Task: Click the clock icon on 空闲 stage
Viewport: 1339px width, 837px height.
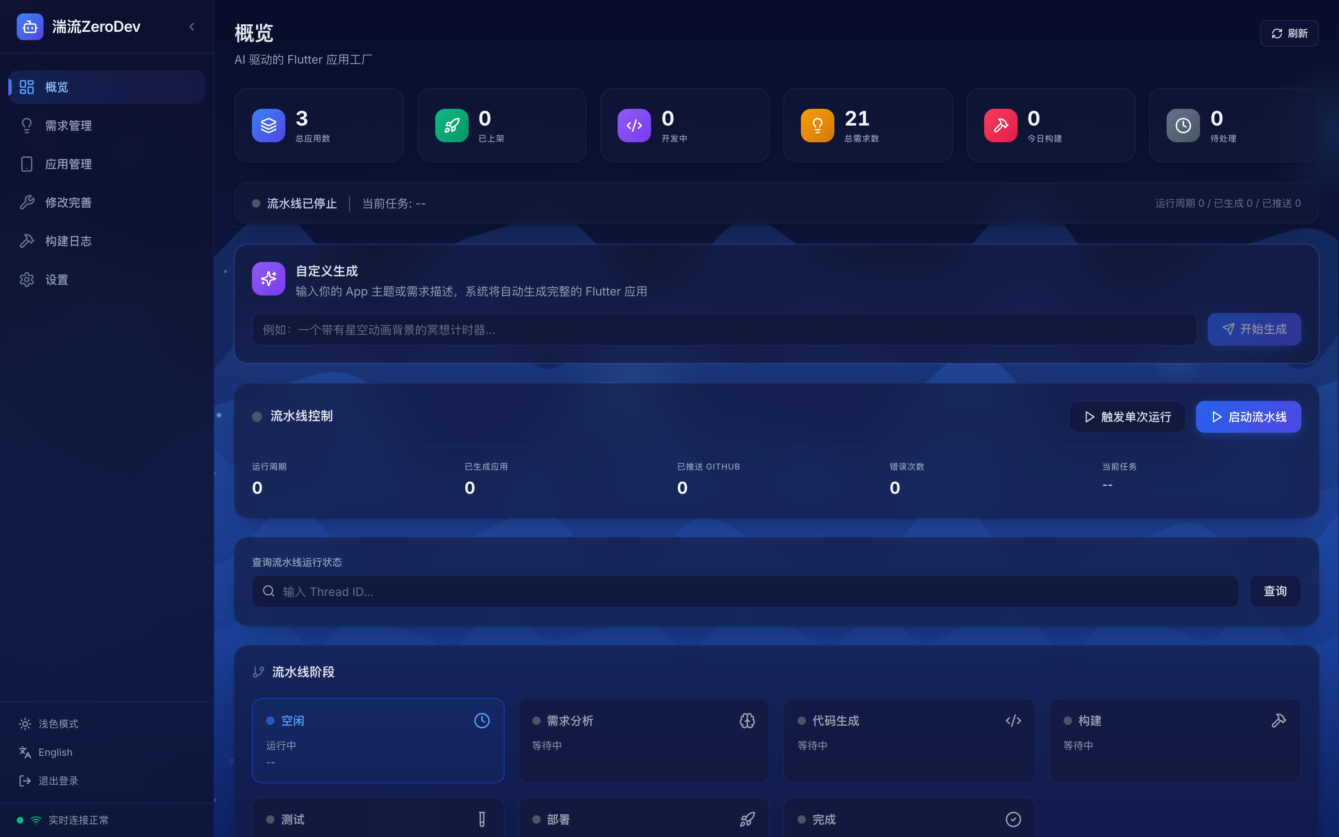Action: tap(482, 721)
